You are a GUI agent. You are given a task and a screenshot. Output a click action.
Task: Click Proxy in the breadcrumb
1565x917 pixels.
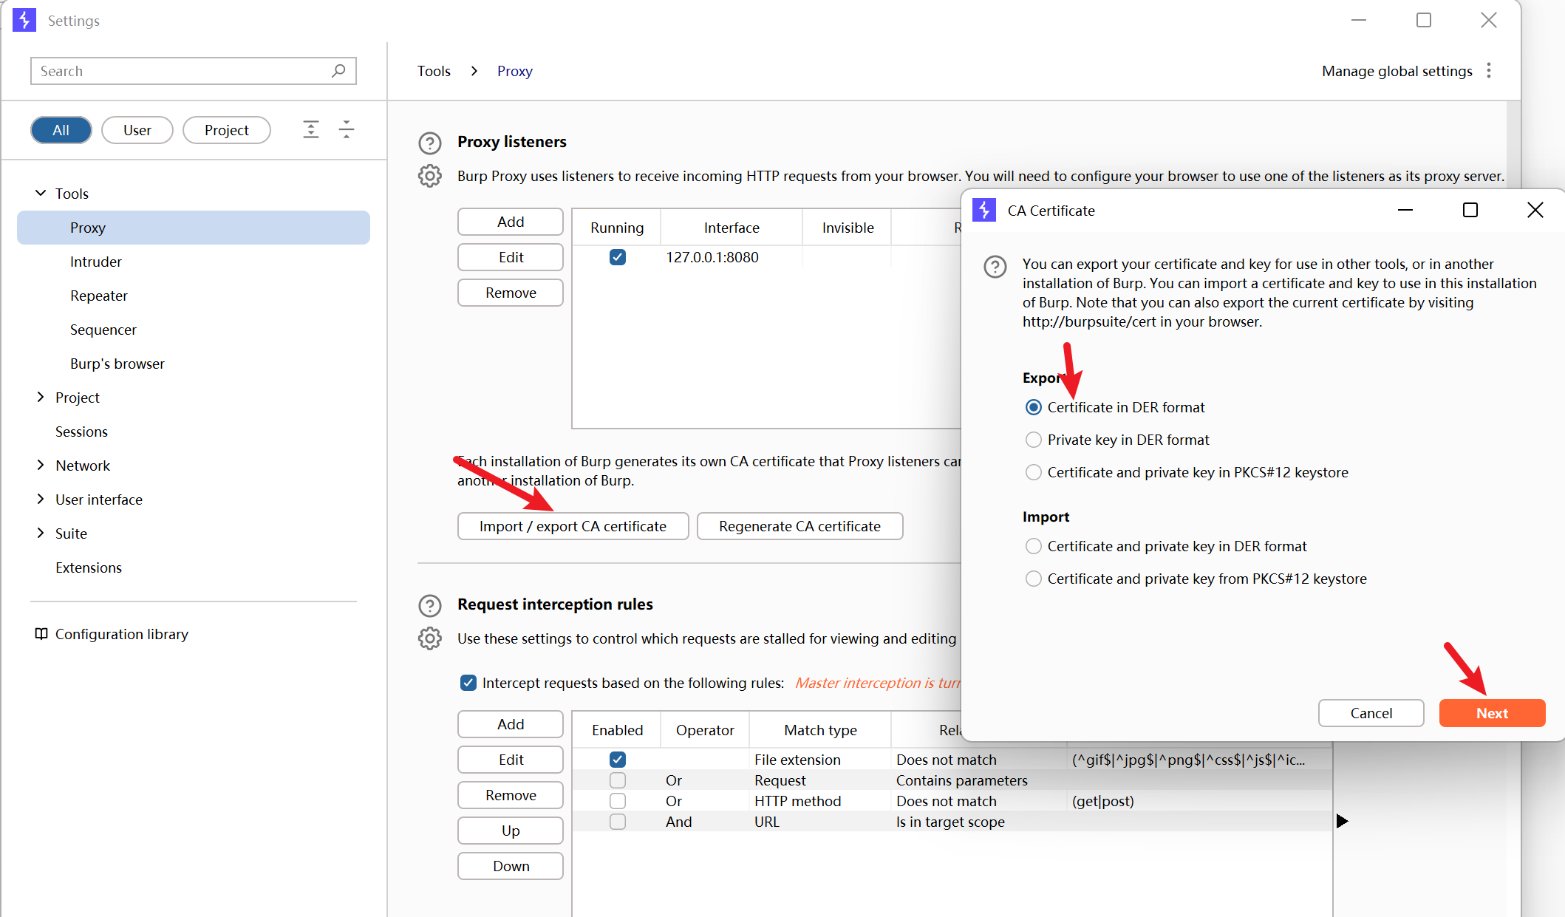(514, 71)
